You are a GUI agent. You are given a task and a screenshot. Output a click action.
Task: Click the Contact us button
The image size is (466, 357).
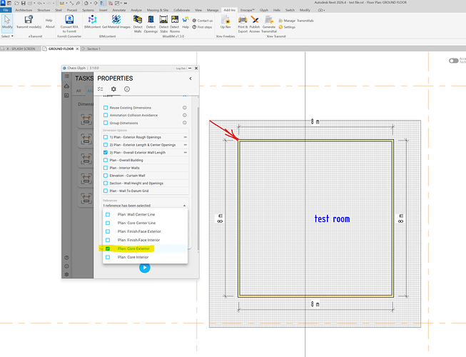coord(203,21)
